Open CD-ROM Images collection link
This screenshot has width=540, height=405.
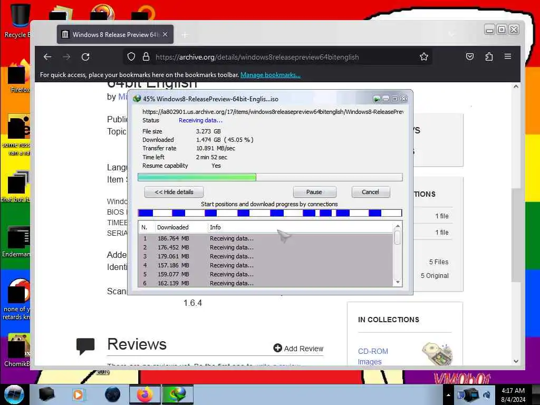(x=373, y=356)
